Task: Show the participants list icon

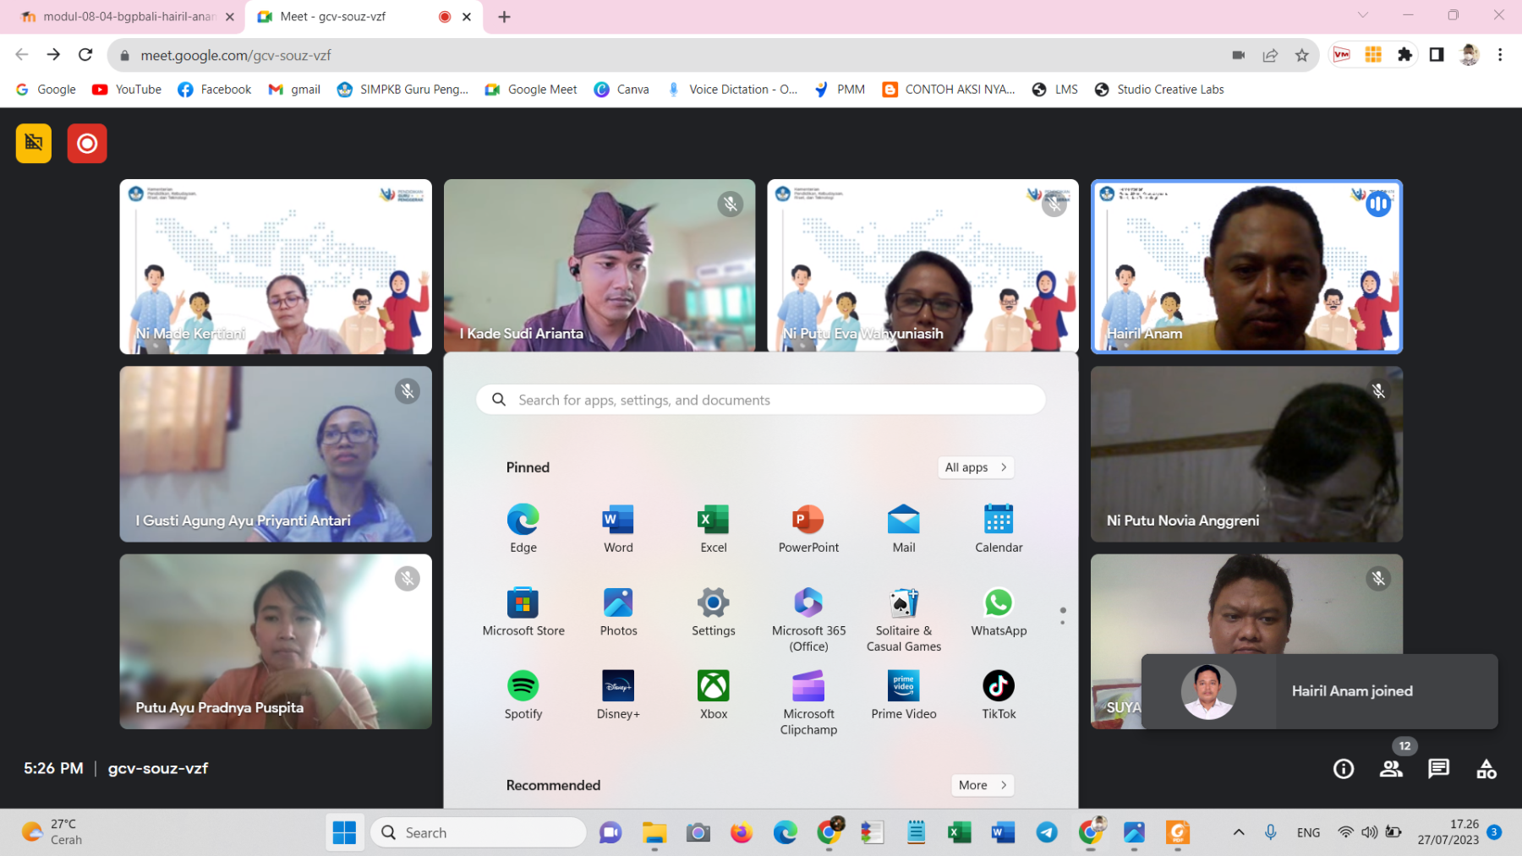Action: click(1391, 768)
